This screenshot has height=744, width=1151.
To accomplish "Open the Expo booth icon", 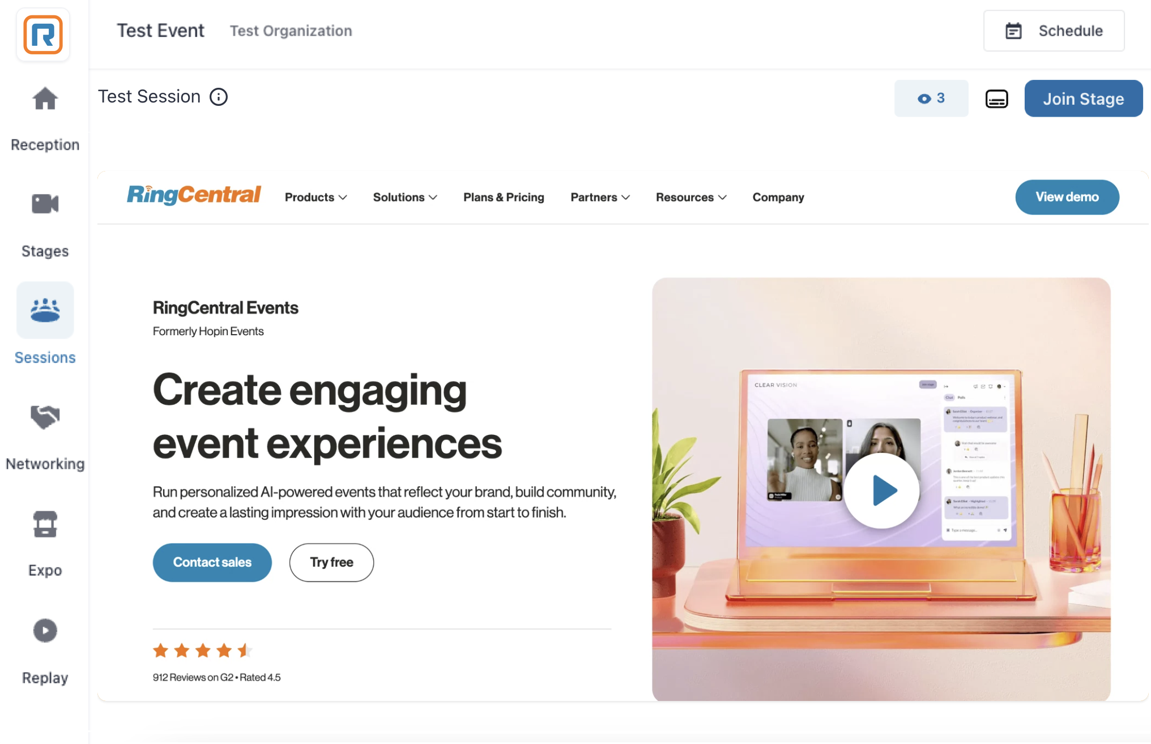I will click(x=45, y=524).
